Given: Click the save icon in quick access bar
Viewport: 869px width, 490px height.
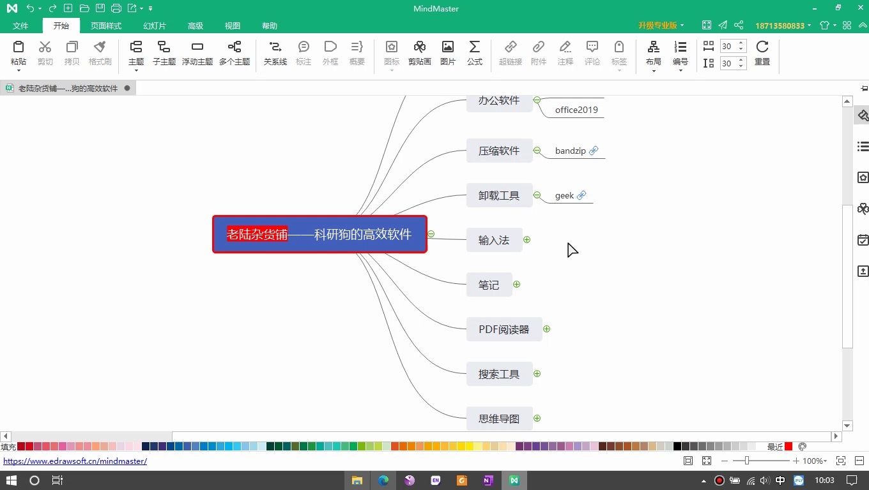Looking at the screenshot, I should [100, 8].
